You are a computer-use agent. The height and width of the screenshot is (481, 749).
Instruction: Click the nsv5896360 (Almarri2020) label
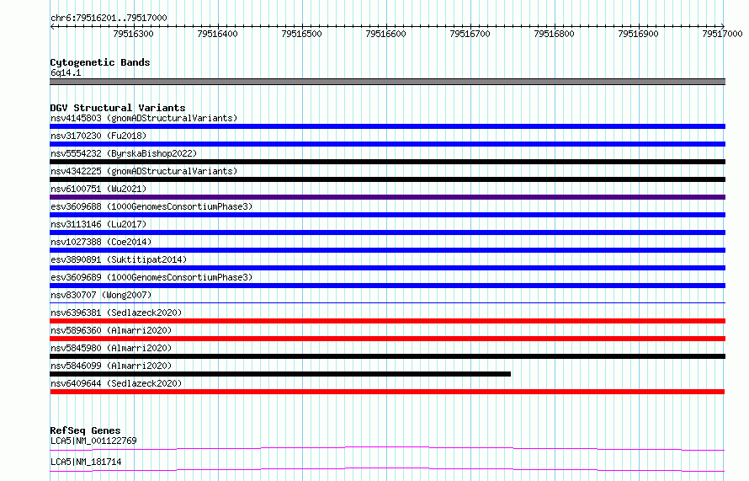point(111,330)
